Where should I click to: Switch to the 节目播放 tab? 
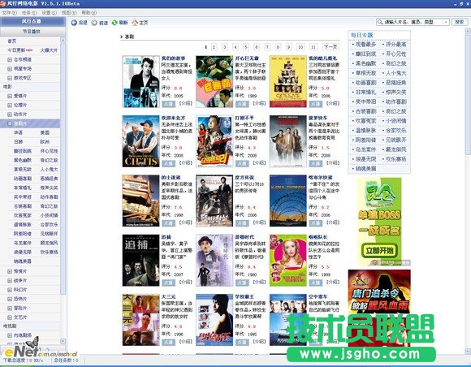point(32,31)
